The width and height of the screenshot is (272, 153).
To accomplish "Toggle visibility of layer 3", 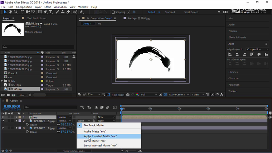I will (x=3, y=128).
